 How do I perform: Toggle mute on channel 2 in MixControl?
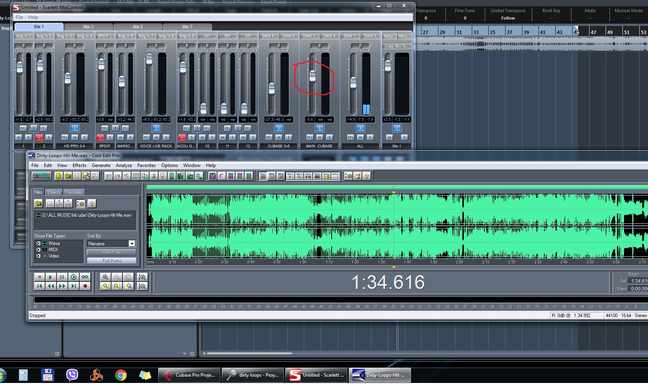point(39,138)
